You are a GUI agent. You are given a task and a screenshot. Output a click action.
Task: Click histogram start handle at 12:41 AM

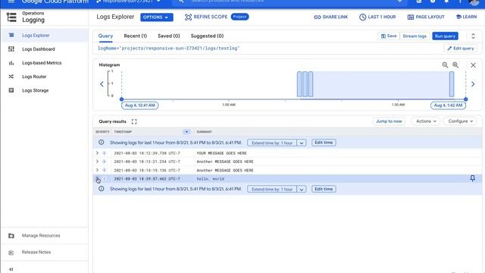(121, 99)
